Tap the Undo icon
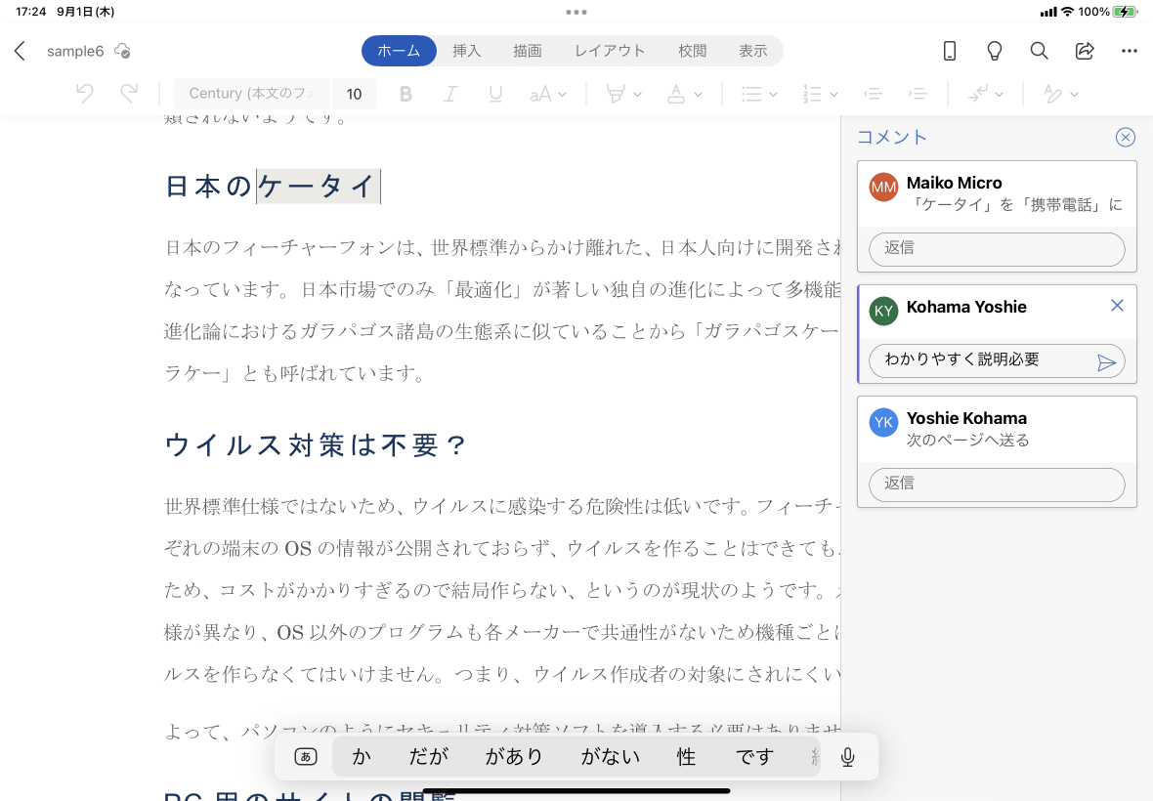The height and width of the screenshot is (801, 1153). pos(84,93)
